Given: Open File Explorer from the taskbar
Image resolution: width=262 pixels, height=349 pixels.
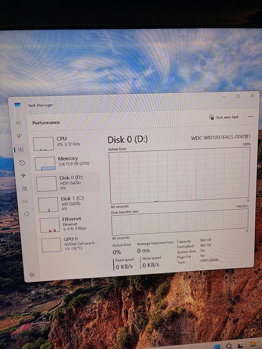Looking at the screenshot, I should pos(253,345).
